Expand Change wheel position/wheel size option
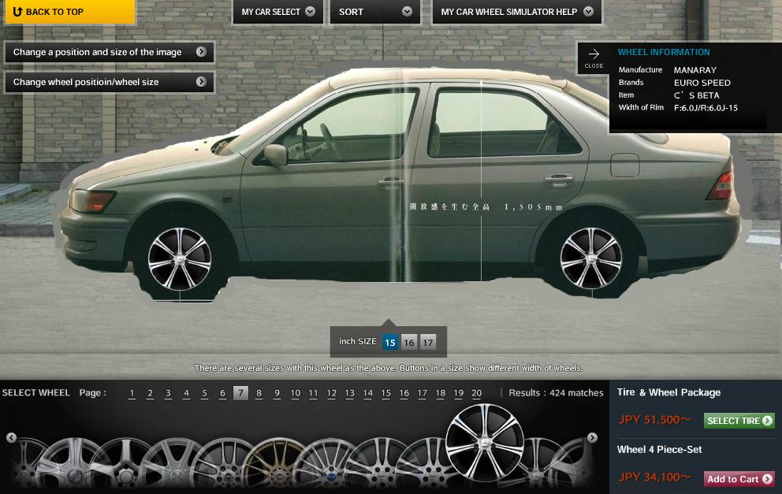Screen dimensions: 782x494 (x=109, y=82)
